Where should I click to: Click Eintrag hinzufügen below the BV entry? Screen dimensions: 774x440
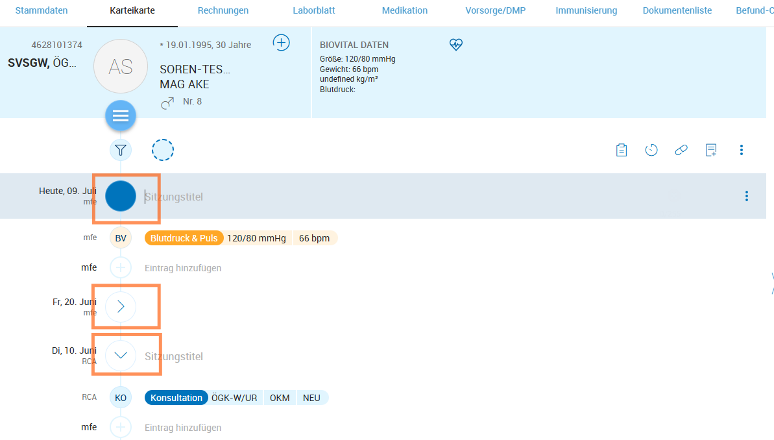click(183, 268)
